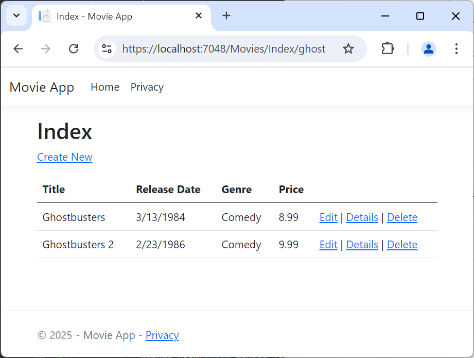Reload the Movies Index page

pos(74,48)
